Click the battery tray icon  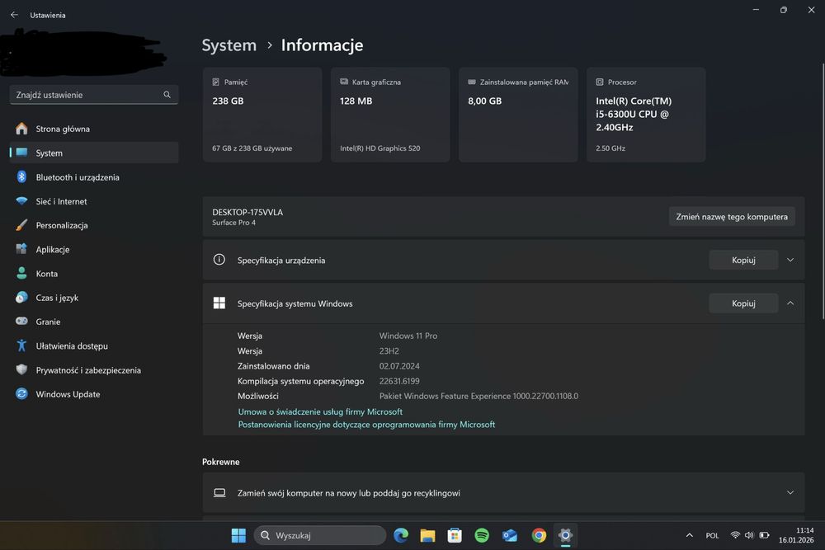(x=764, y=535)
